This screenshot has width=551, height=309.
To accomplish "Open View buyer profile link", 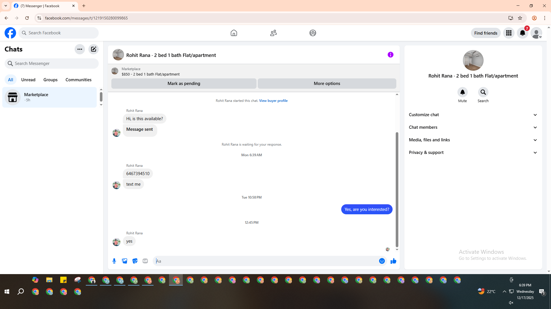I will [273, 101].
